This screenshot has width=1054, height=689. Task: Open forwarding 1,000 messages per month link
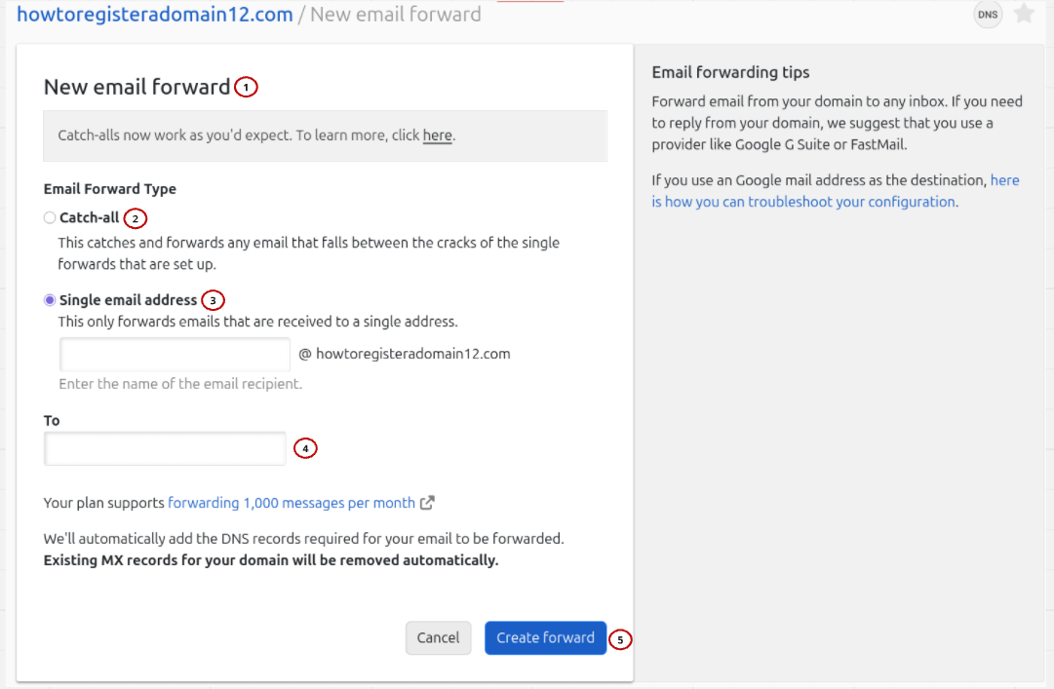[292, 503]
